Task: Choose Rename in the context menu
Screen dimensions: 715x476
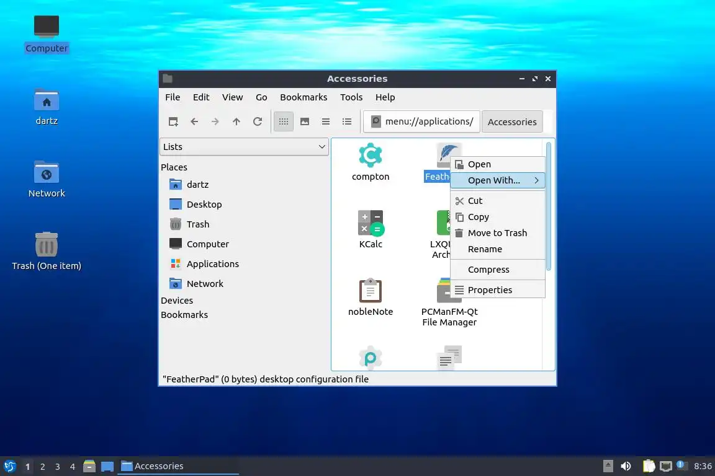Action: [498, 249]
